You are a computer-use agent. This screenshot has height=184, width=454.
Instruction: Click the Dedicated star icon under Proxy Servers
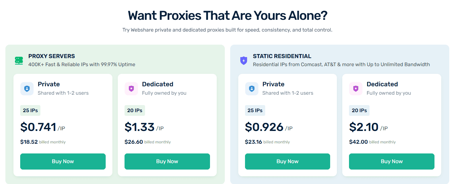pos(131,89)
